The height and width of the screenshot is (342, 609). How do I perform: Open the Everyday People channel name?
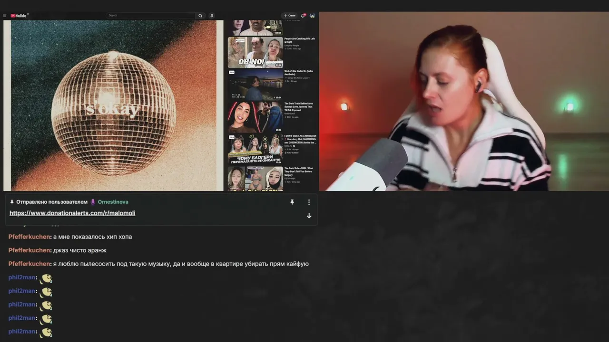tap(292, 45)
